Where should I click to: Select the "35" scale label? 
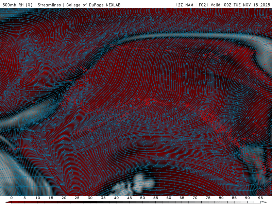103,198
